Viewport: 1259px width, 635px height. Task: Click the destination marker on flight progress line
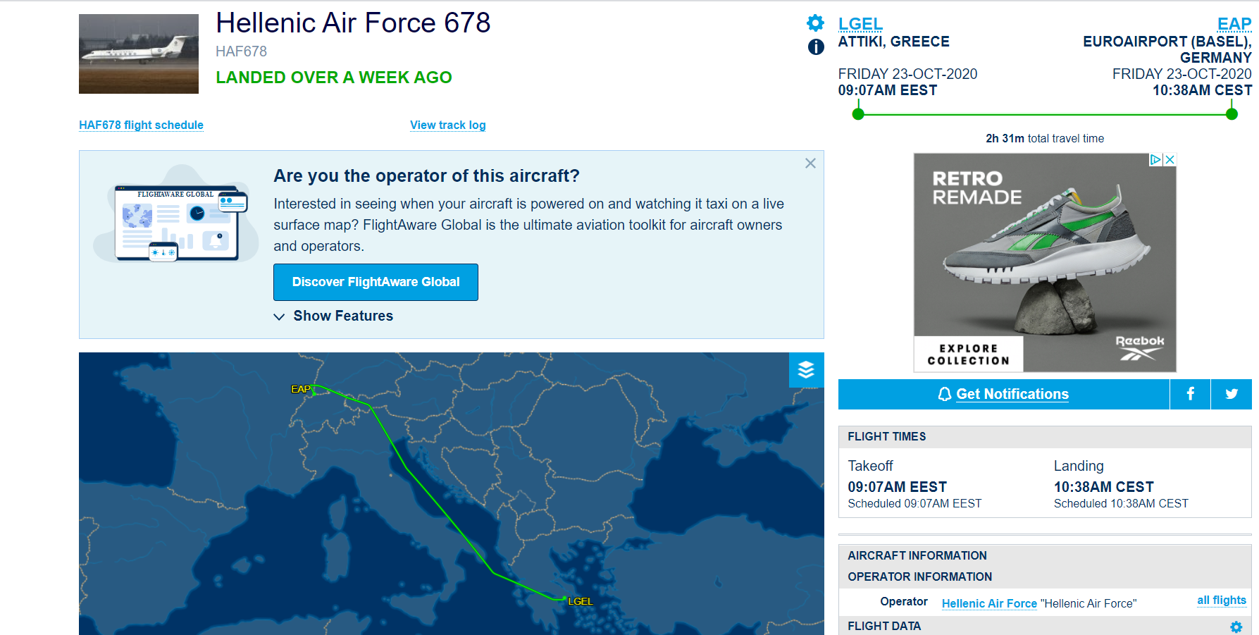coord(1232,114)
